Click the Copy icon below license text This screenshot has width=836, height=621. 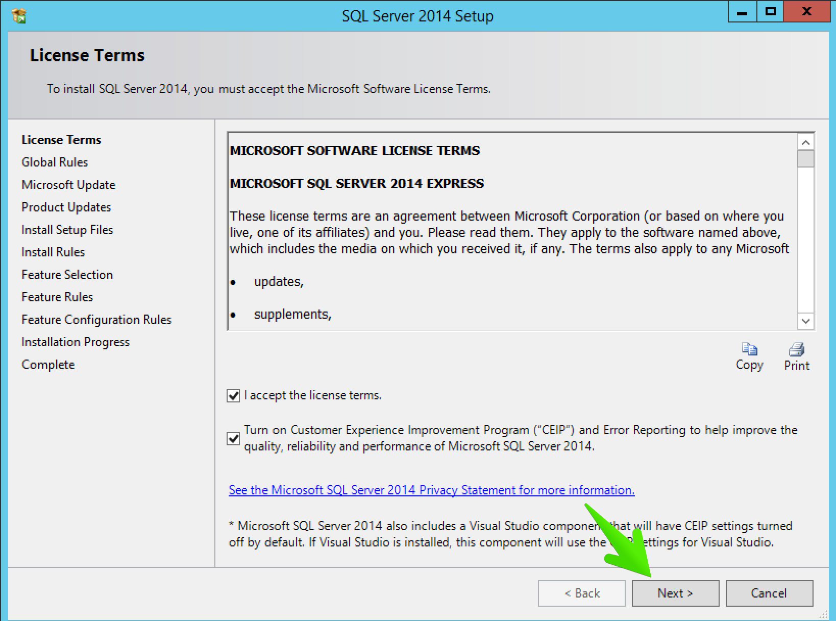click(749, 349)
